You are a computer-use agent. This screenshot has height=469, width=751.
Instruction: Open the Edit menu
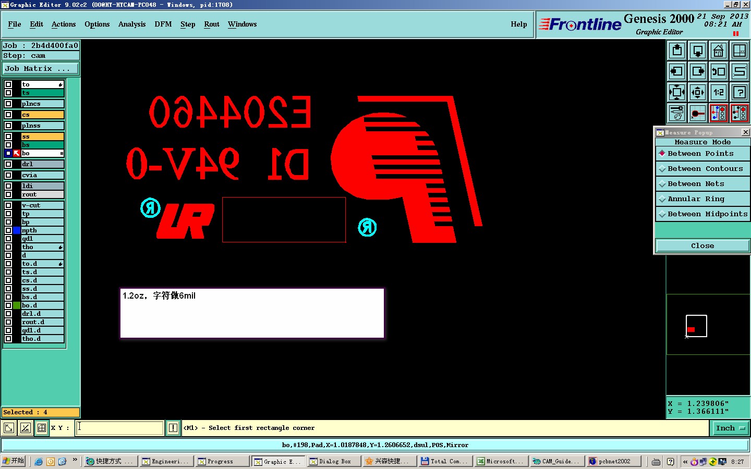click(37, 24)
